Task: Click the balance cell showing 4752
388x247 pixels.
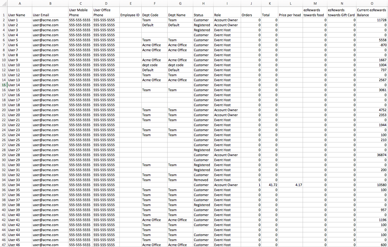Action: click(x=372, y=110)
